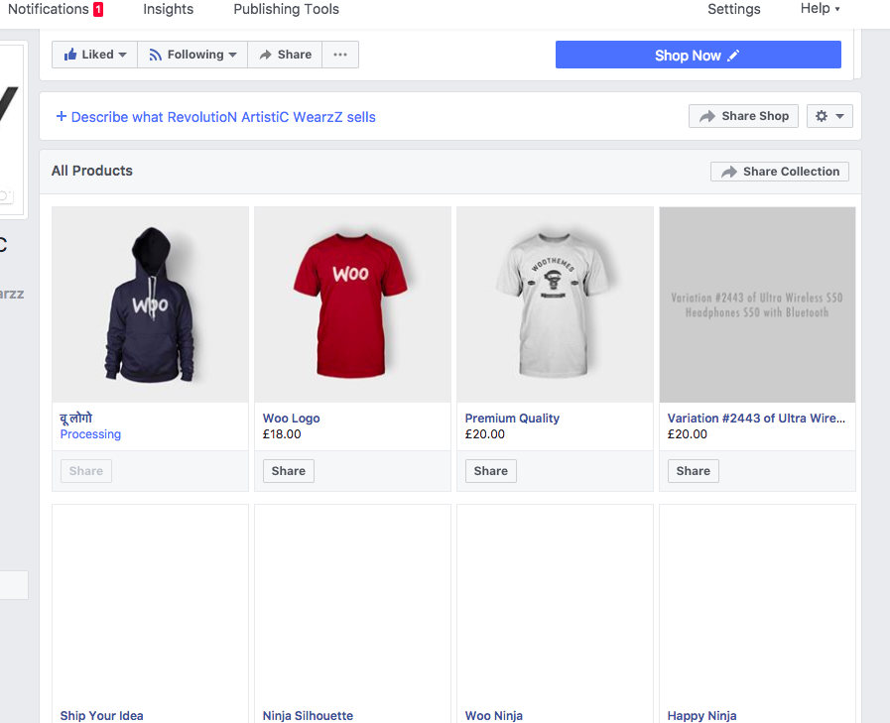Open the Notifications tab

[49, 9]
